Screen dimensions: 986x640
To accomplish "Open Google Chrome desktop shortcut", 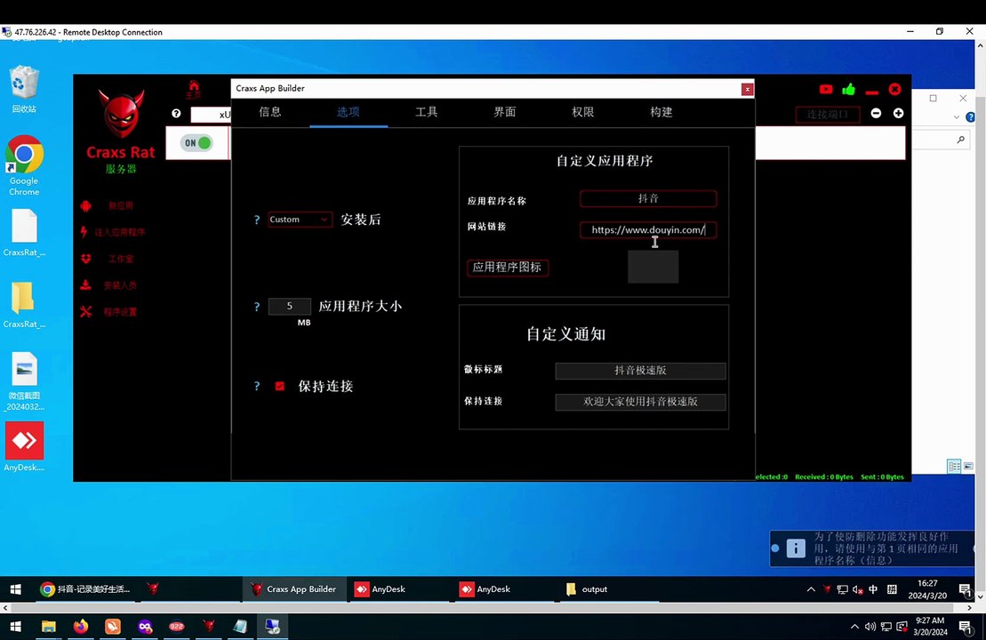I will 24,165.
